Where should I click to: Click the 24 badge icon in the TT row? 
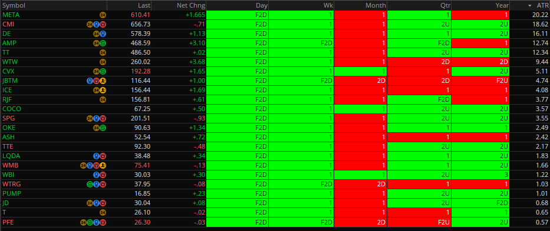coord(103,52)
